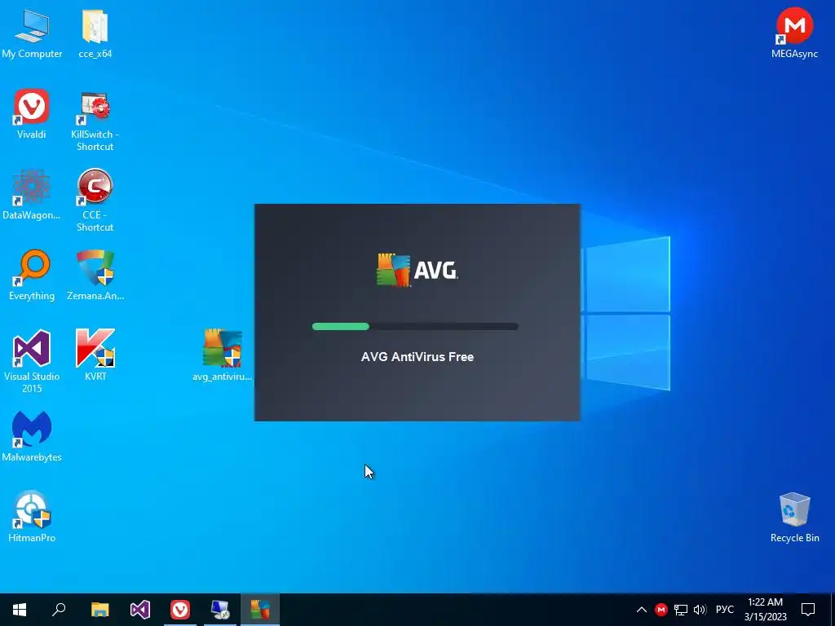The image size is (835, 626).
Task: Open the cce_x64 folder icon
Action: click(95, 33)
